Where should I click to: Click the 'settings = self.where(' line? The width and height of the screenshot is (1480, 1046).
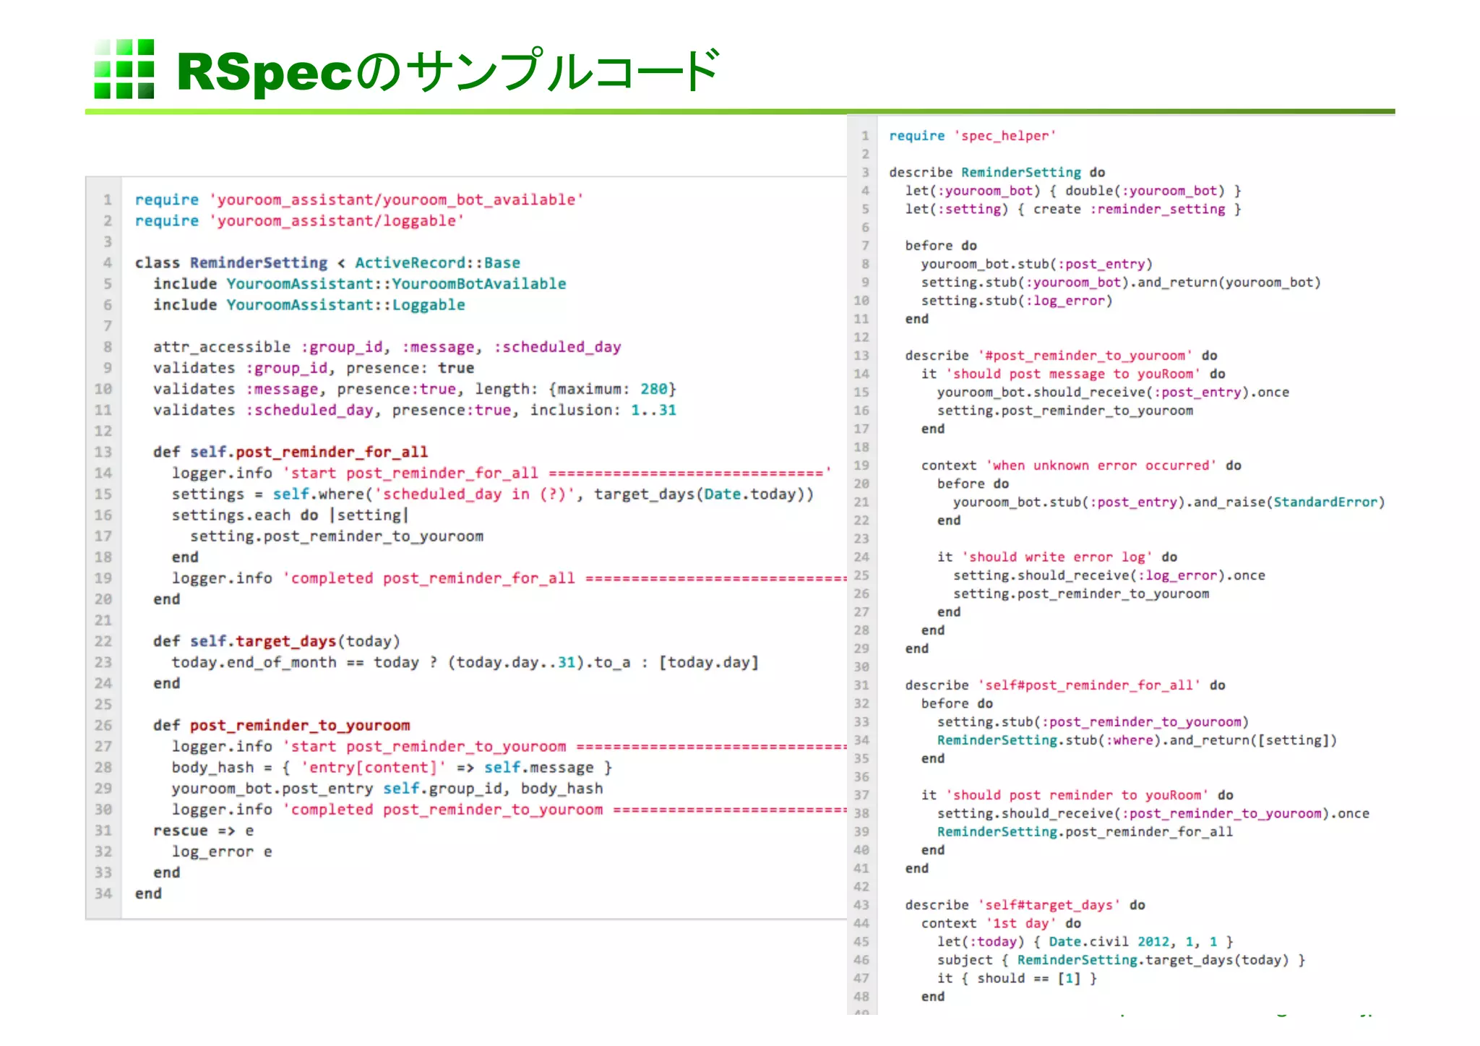point(493,494)
